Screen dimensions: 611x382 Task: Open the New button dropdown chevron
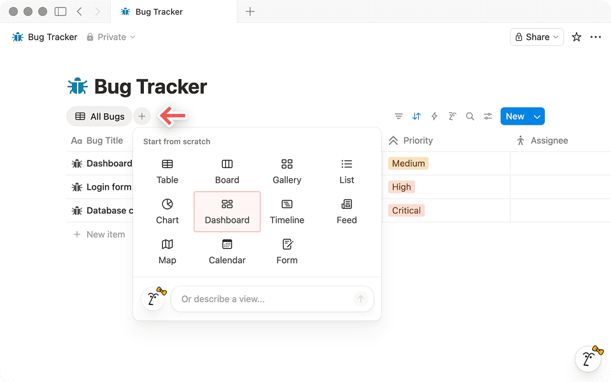tap(537, 116)
